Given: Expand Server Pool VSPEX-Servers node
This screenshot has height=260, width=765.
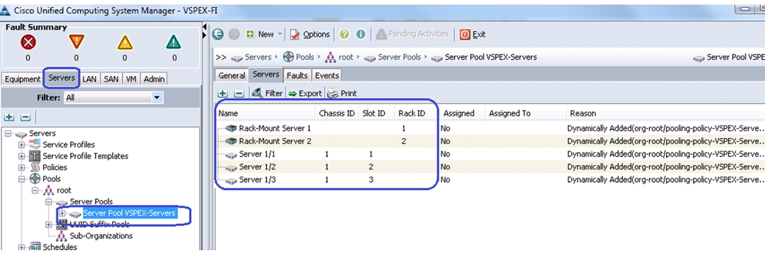Looking at the screenshot, I should (x=62, y=213).
